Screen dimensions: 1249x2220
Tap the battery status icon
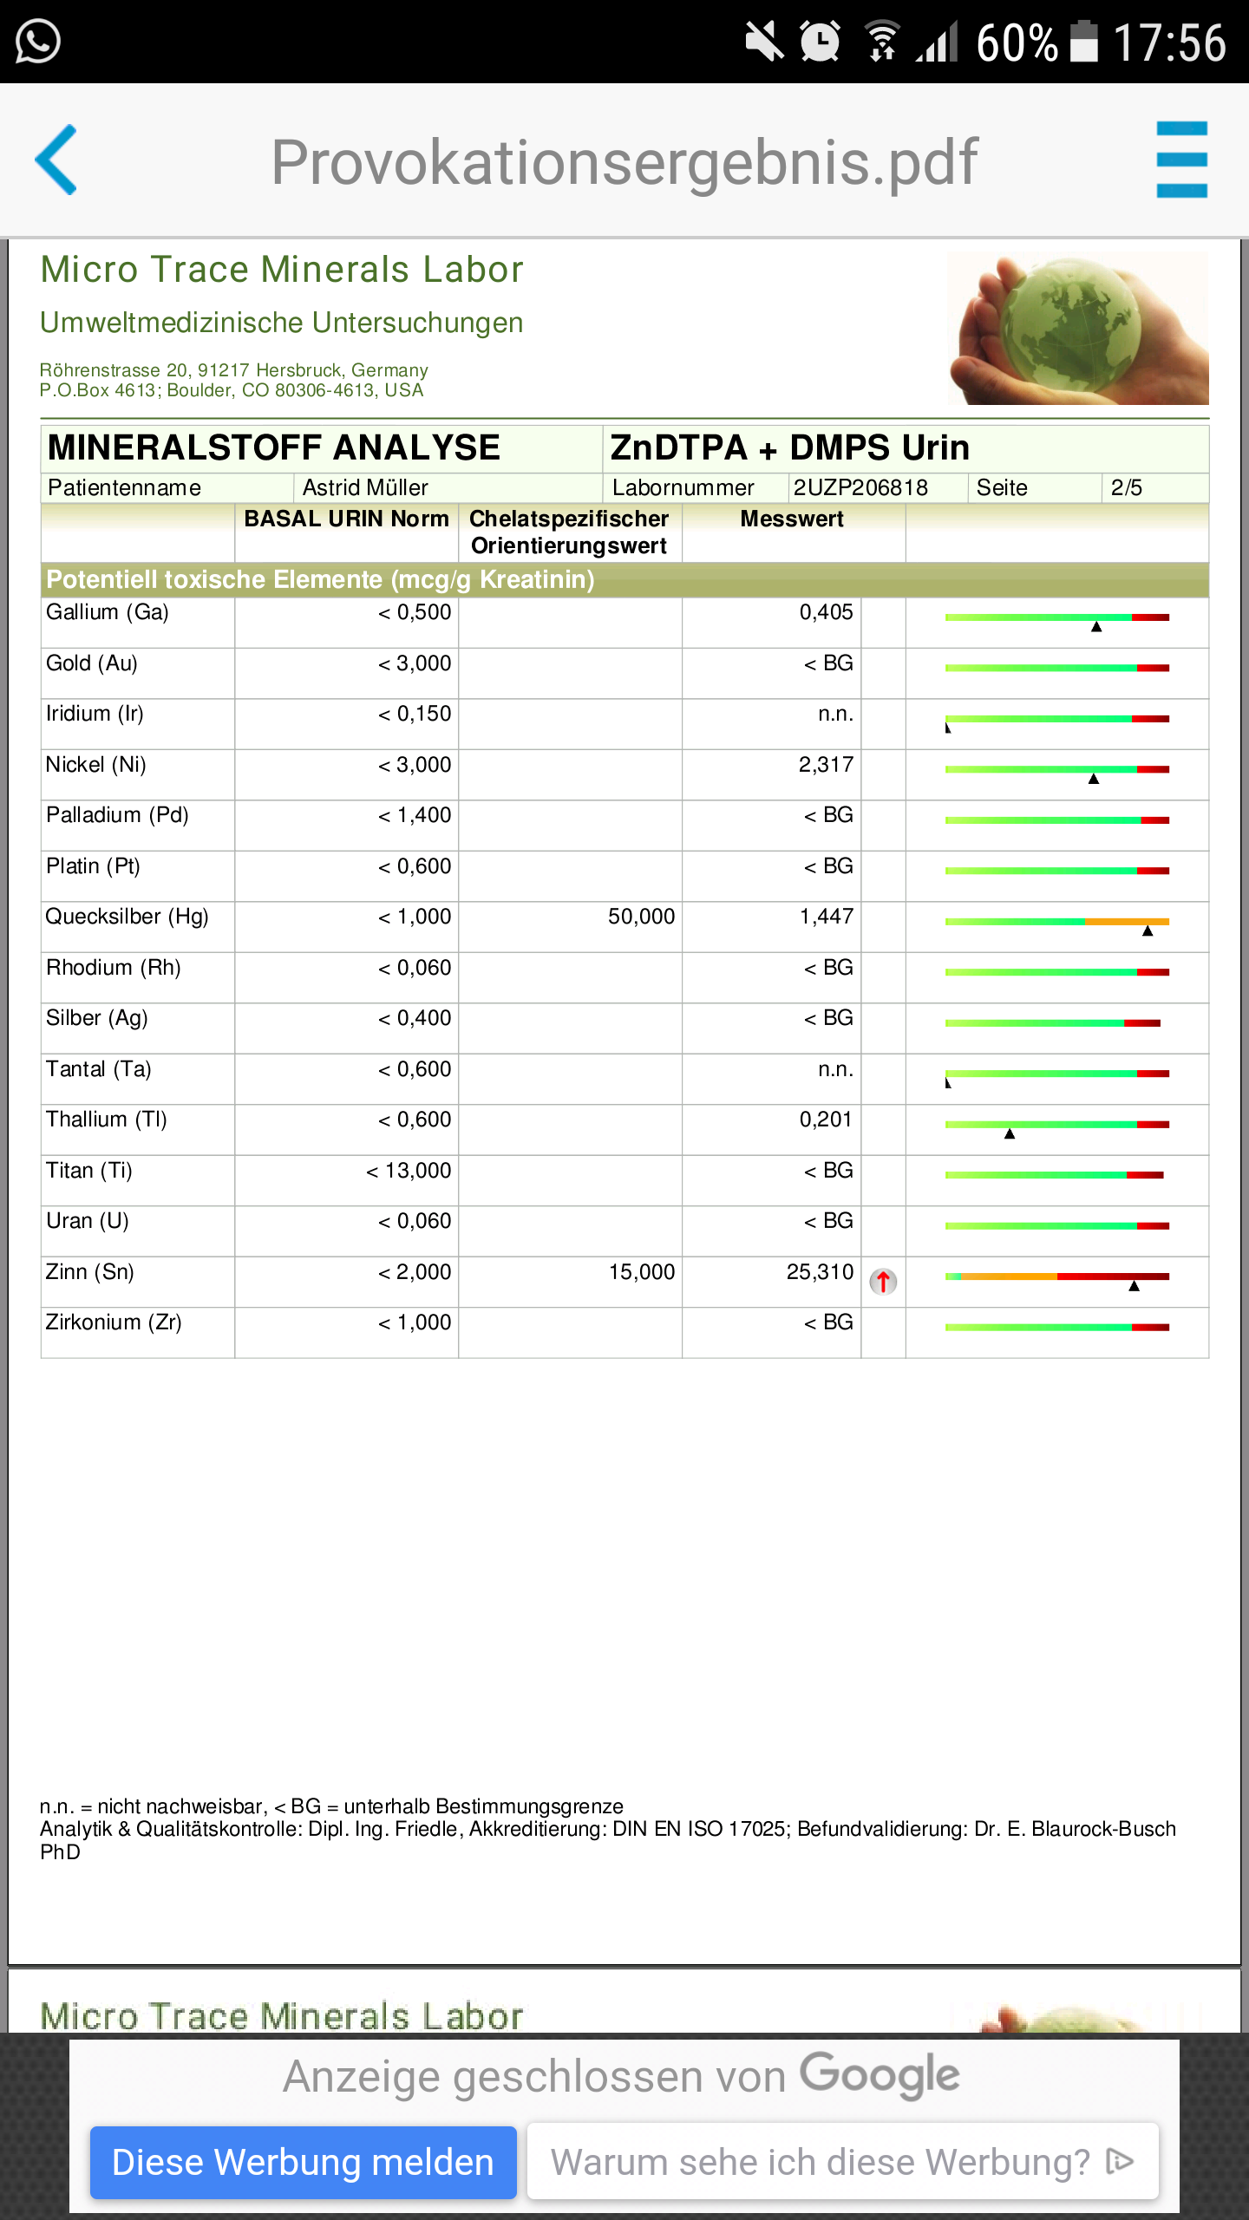tap(1083, 42)
